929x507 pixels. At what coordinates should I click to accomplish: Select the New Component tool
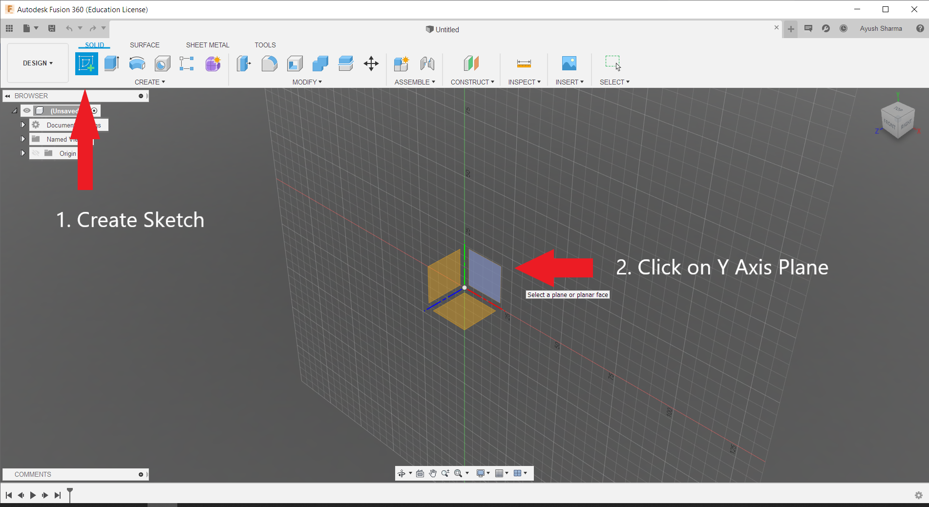point(401,63)
